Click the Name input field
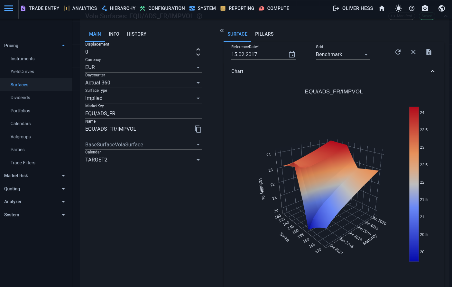The width and height of the screenshot is (452, 287). click(139, 129)
